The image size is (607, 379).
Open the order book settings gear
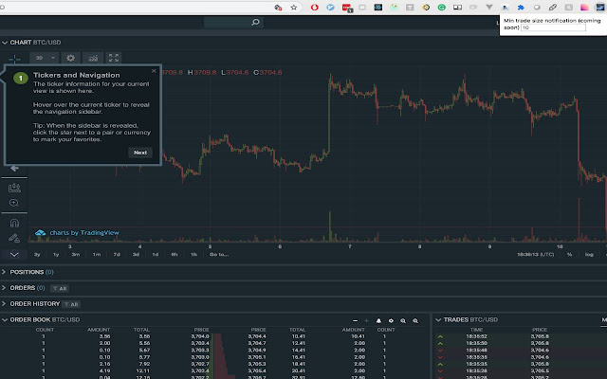391,320
